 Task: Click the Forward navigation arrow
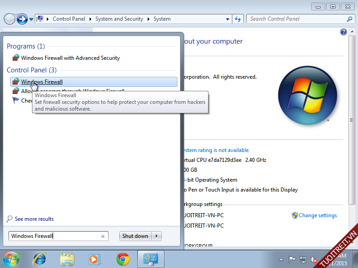coord(22,19)
